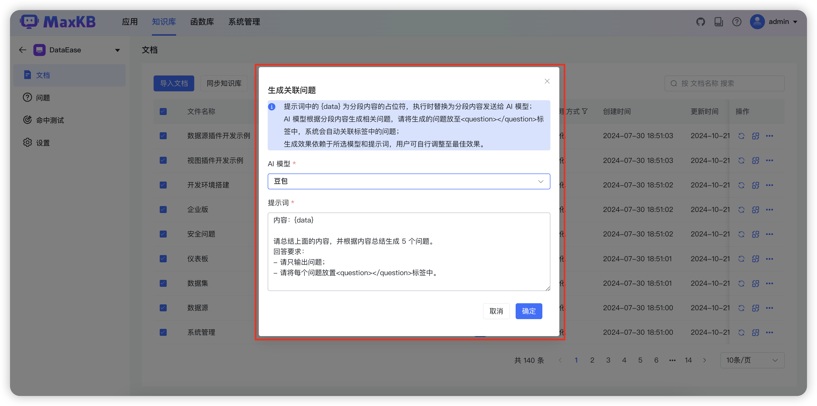
Task: Click the pagination ellipsis jump button
Action: click(x=672, y=360)
